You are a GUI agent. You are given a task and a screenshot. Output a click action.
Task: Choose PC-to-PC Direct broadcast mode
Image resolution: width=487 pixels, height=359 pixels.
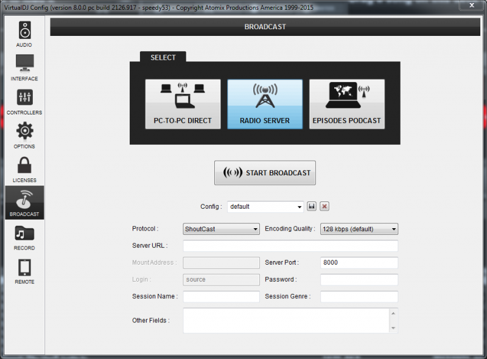point(183,104)
